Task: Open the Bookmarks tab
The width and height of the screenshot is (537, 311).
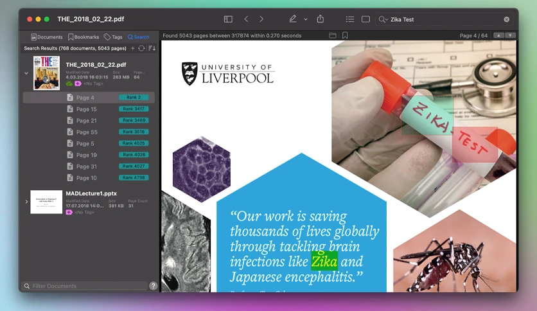Action: (84, 37)
